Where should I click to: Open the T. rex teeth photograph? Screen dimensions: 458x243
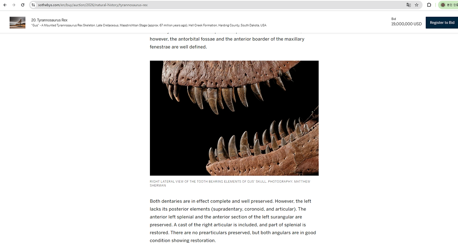tap(234, 118)
